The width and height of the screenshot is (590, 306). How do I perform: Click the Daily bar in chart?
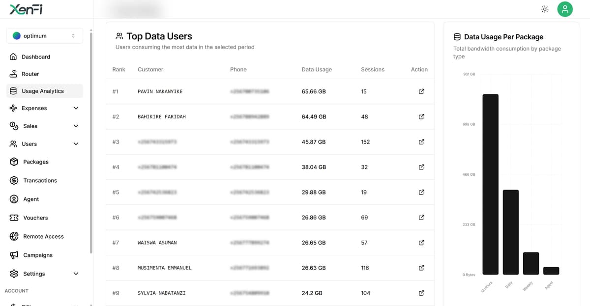pyautogui.click(x=511, y=232)
